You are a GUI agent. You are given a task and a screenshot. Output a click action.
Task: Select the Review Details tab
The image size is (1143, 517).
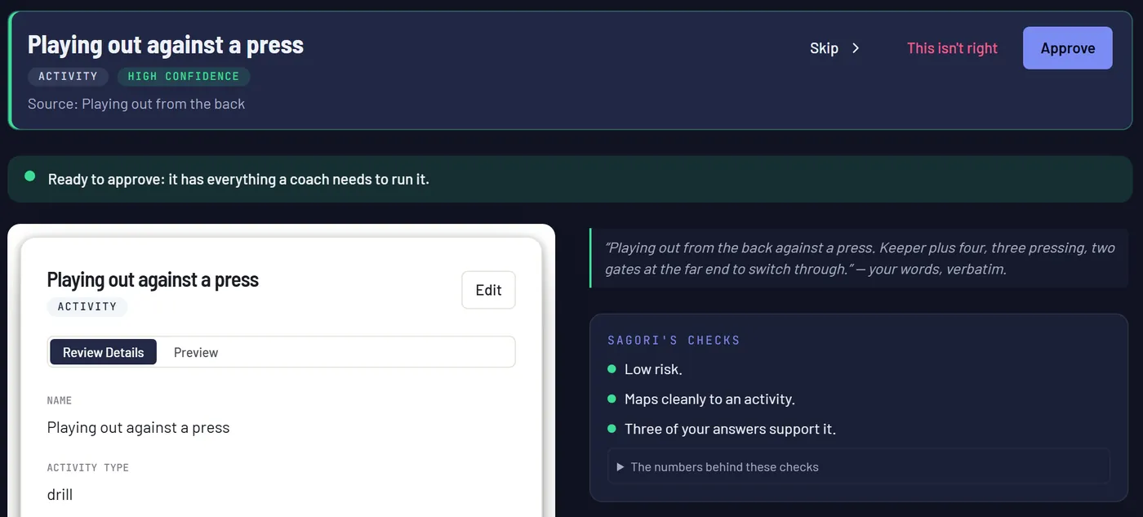click(x=104, y=352)
